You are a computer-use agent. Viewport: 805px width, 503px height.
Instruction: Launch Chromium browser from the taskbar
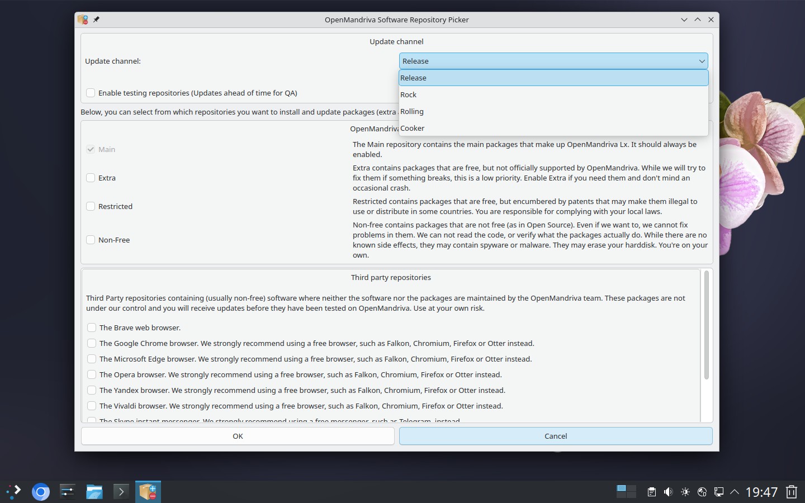coord(41,492)
